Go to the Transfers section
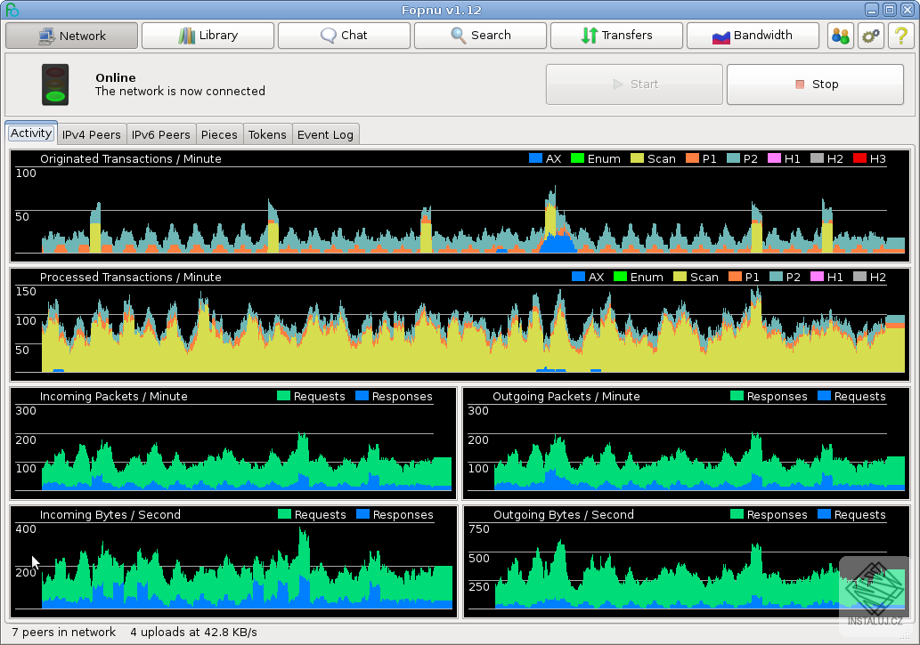 [616, 36]
